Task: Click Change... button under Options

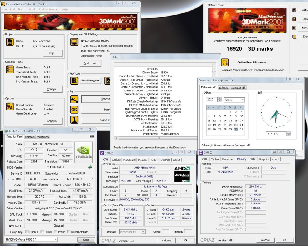Action: [53, 121]
